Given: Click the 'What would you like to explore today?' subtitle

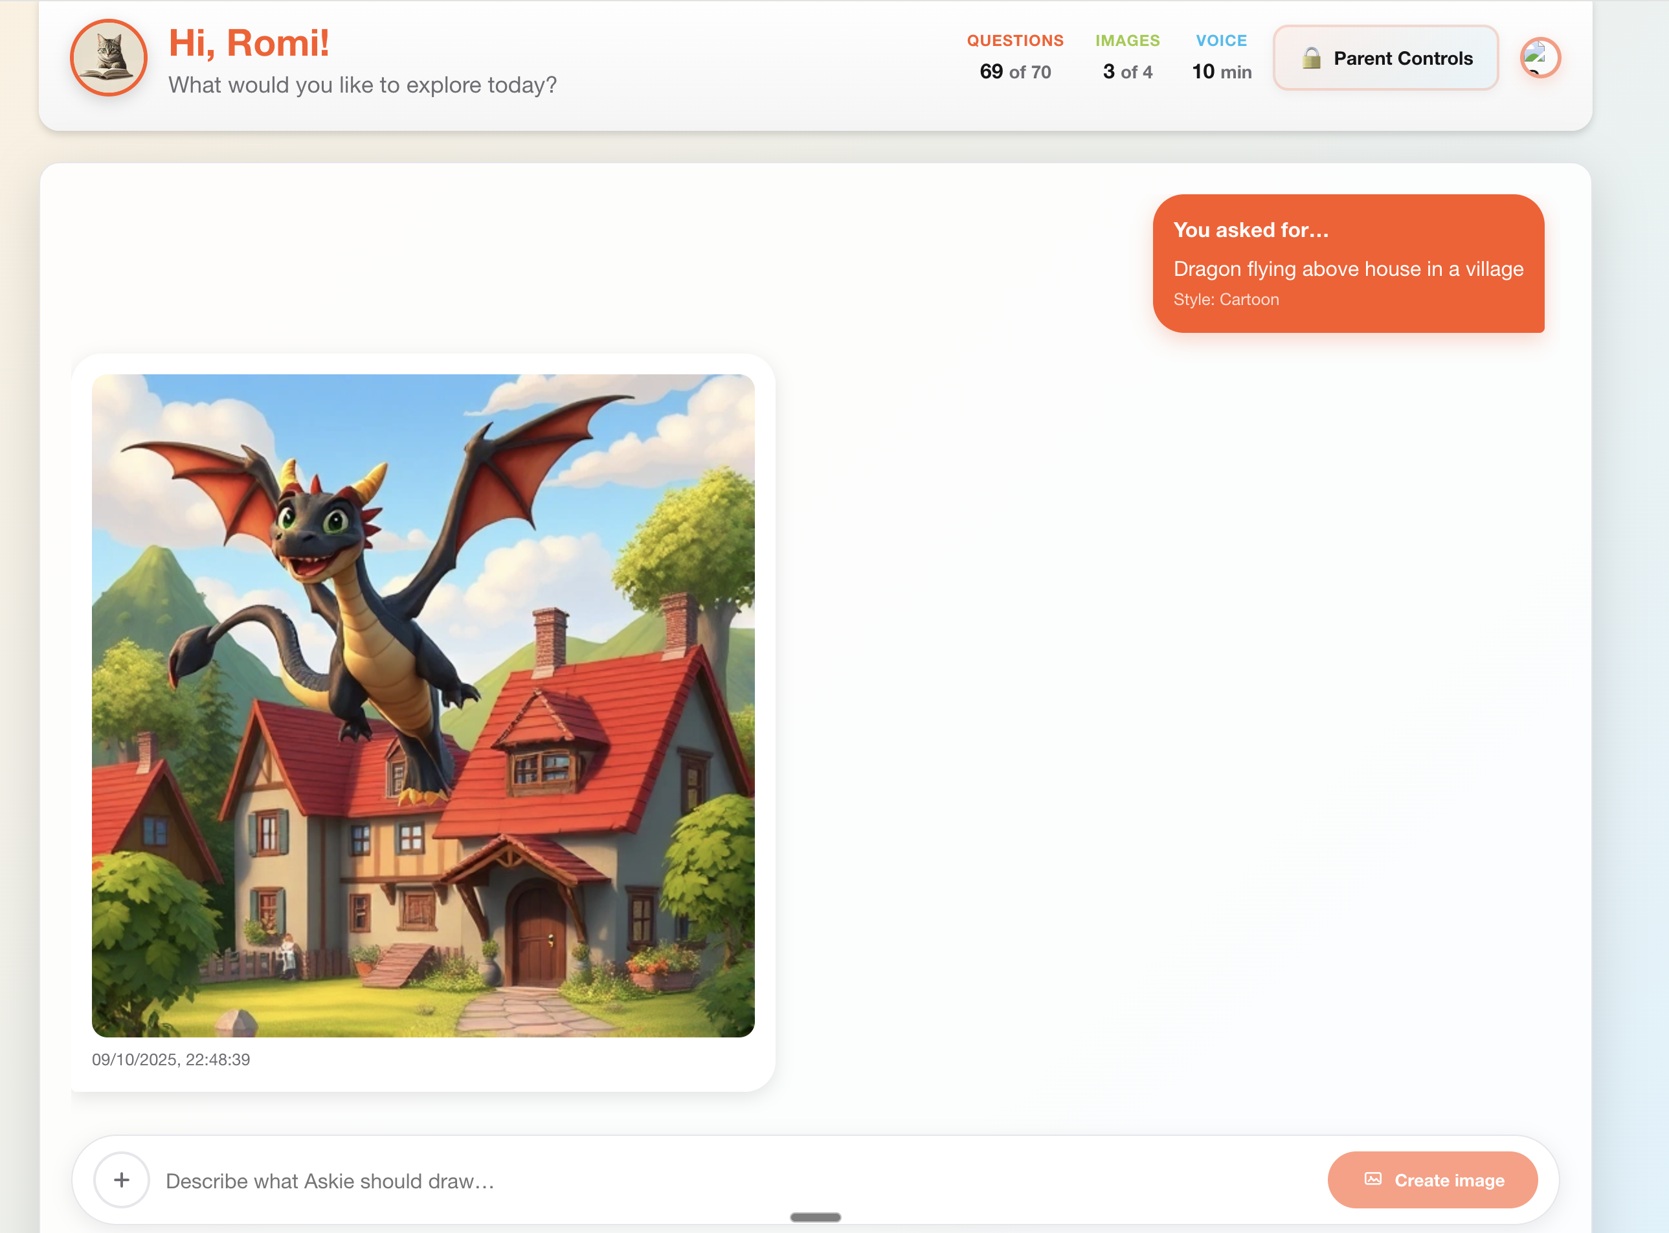Looking at the screenshot, I should point(363,84).
